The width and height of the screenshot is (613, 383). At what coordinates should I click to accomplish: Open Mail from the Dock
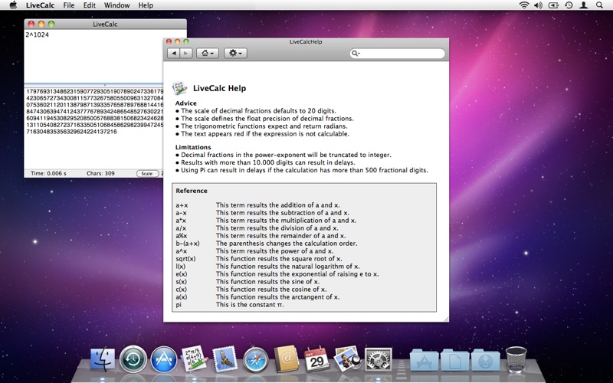coord(225,358)
